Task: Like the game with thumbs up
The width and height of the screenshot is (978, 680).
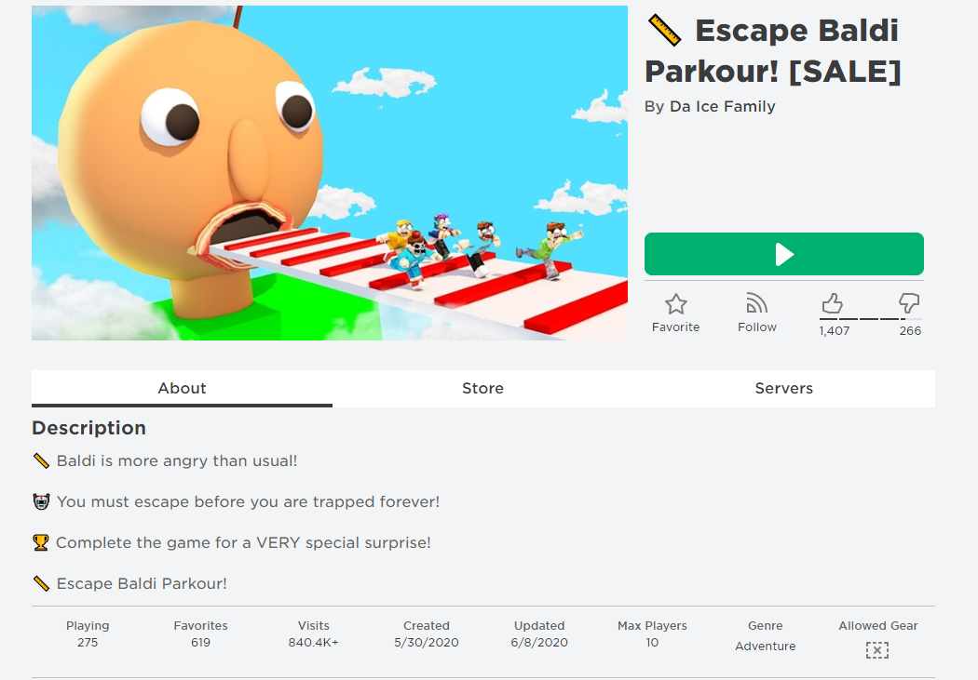Action: (x=832, y=304)
